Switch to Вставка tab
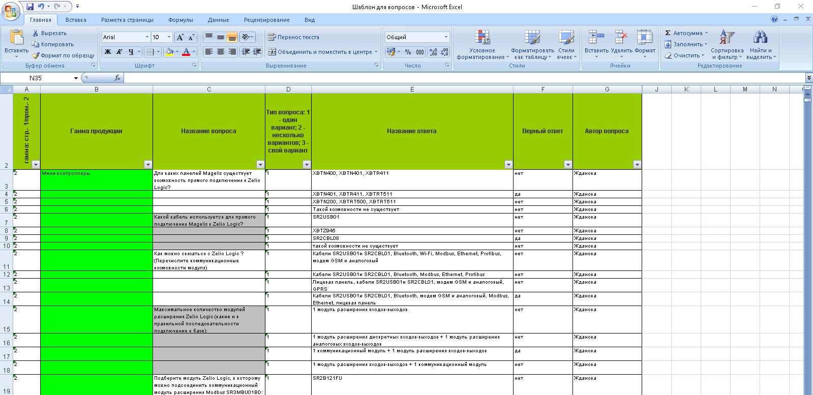Viewport: 813px width, 395px height. (76, 20)
